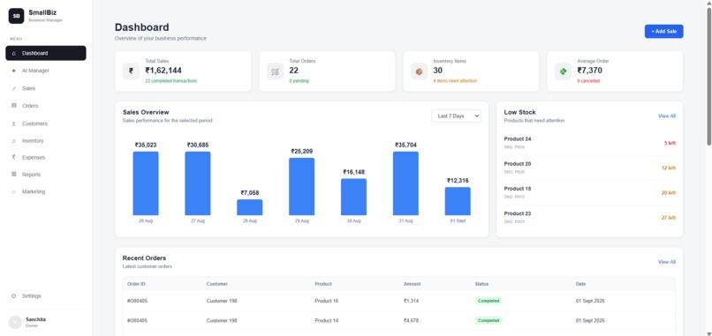This screenshot has height=336, width=712.
Task: Click Completed badge for ₹4,678 order
Action: [x=489, y=321]
